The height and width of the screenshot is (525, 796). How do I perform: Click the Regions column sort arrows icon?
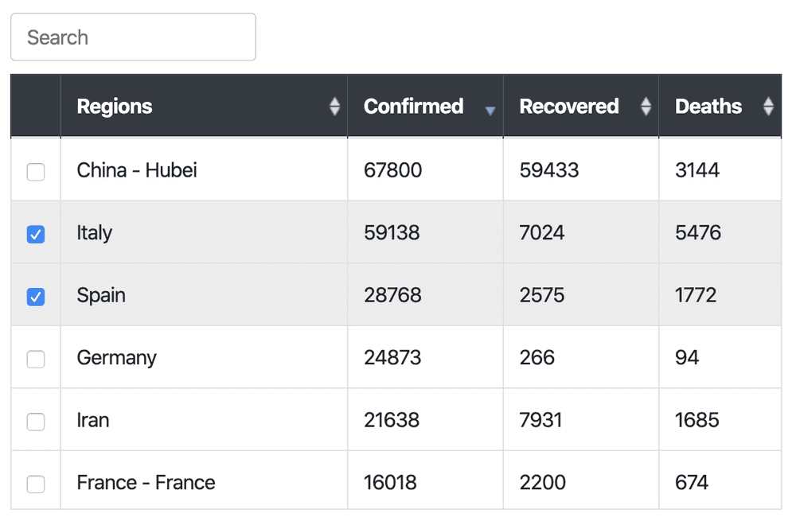coord(334,107)
